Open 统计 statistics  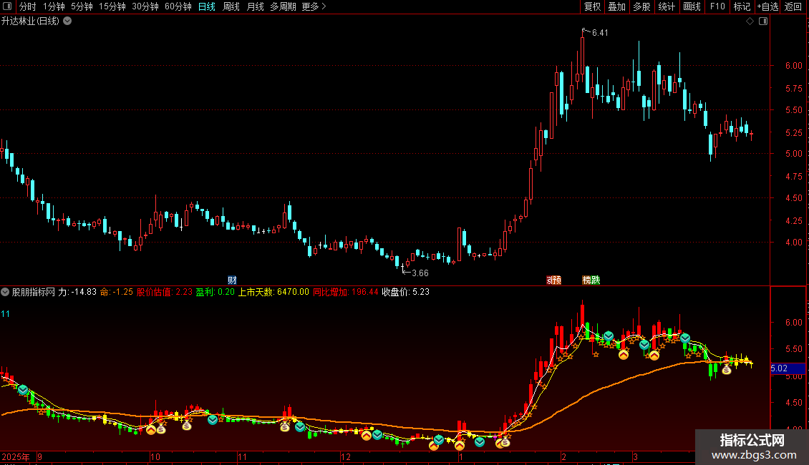coord(667,6)
